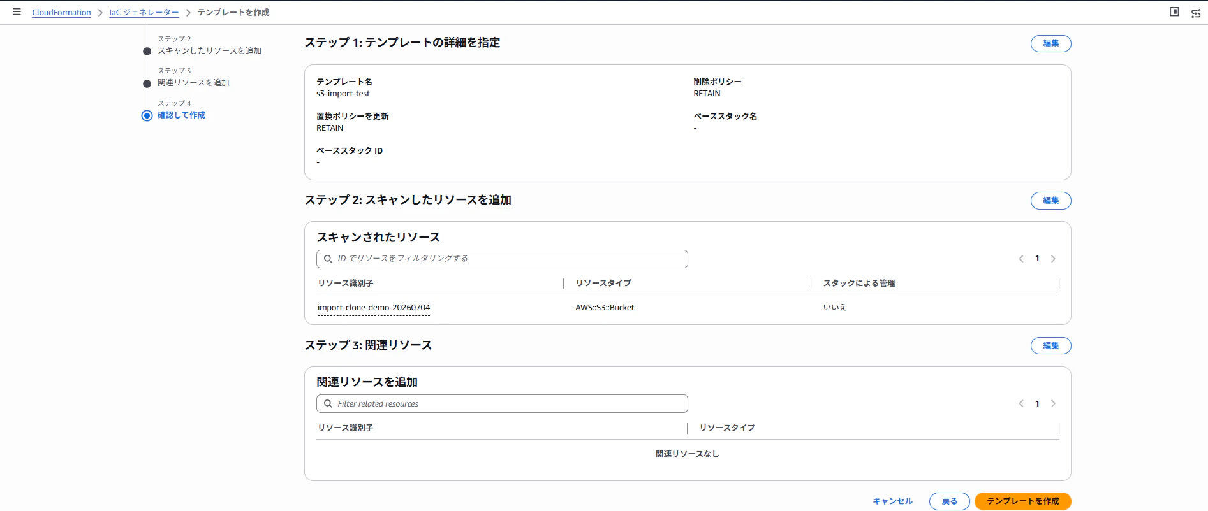Viewport: 1208px width, 511px height.
Task: Click search icon in scanned resources filter
Action: point(328,259)
